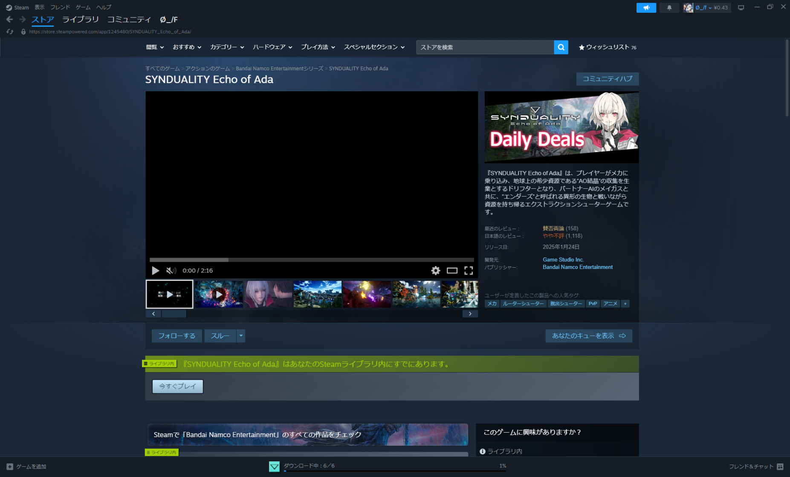790x477 pixels.
Task: Switch to the ライブラリ tab
Action: pos(80,20)
